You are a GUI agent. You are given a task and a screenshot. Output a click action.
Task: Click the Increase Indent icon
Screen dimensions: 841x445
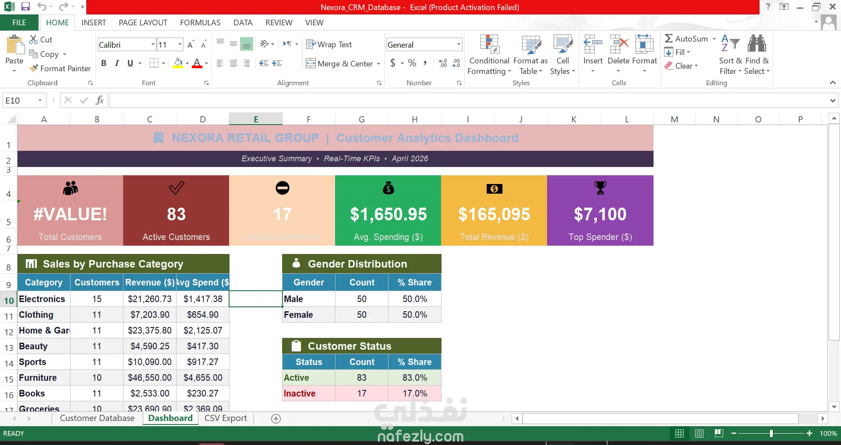pyautogui.click(x=277, y=63)
